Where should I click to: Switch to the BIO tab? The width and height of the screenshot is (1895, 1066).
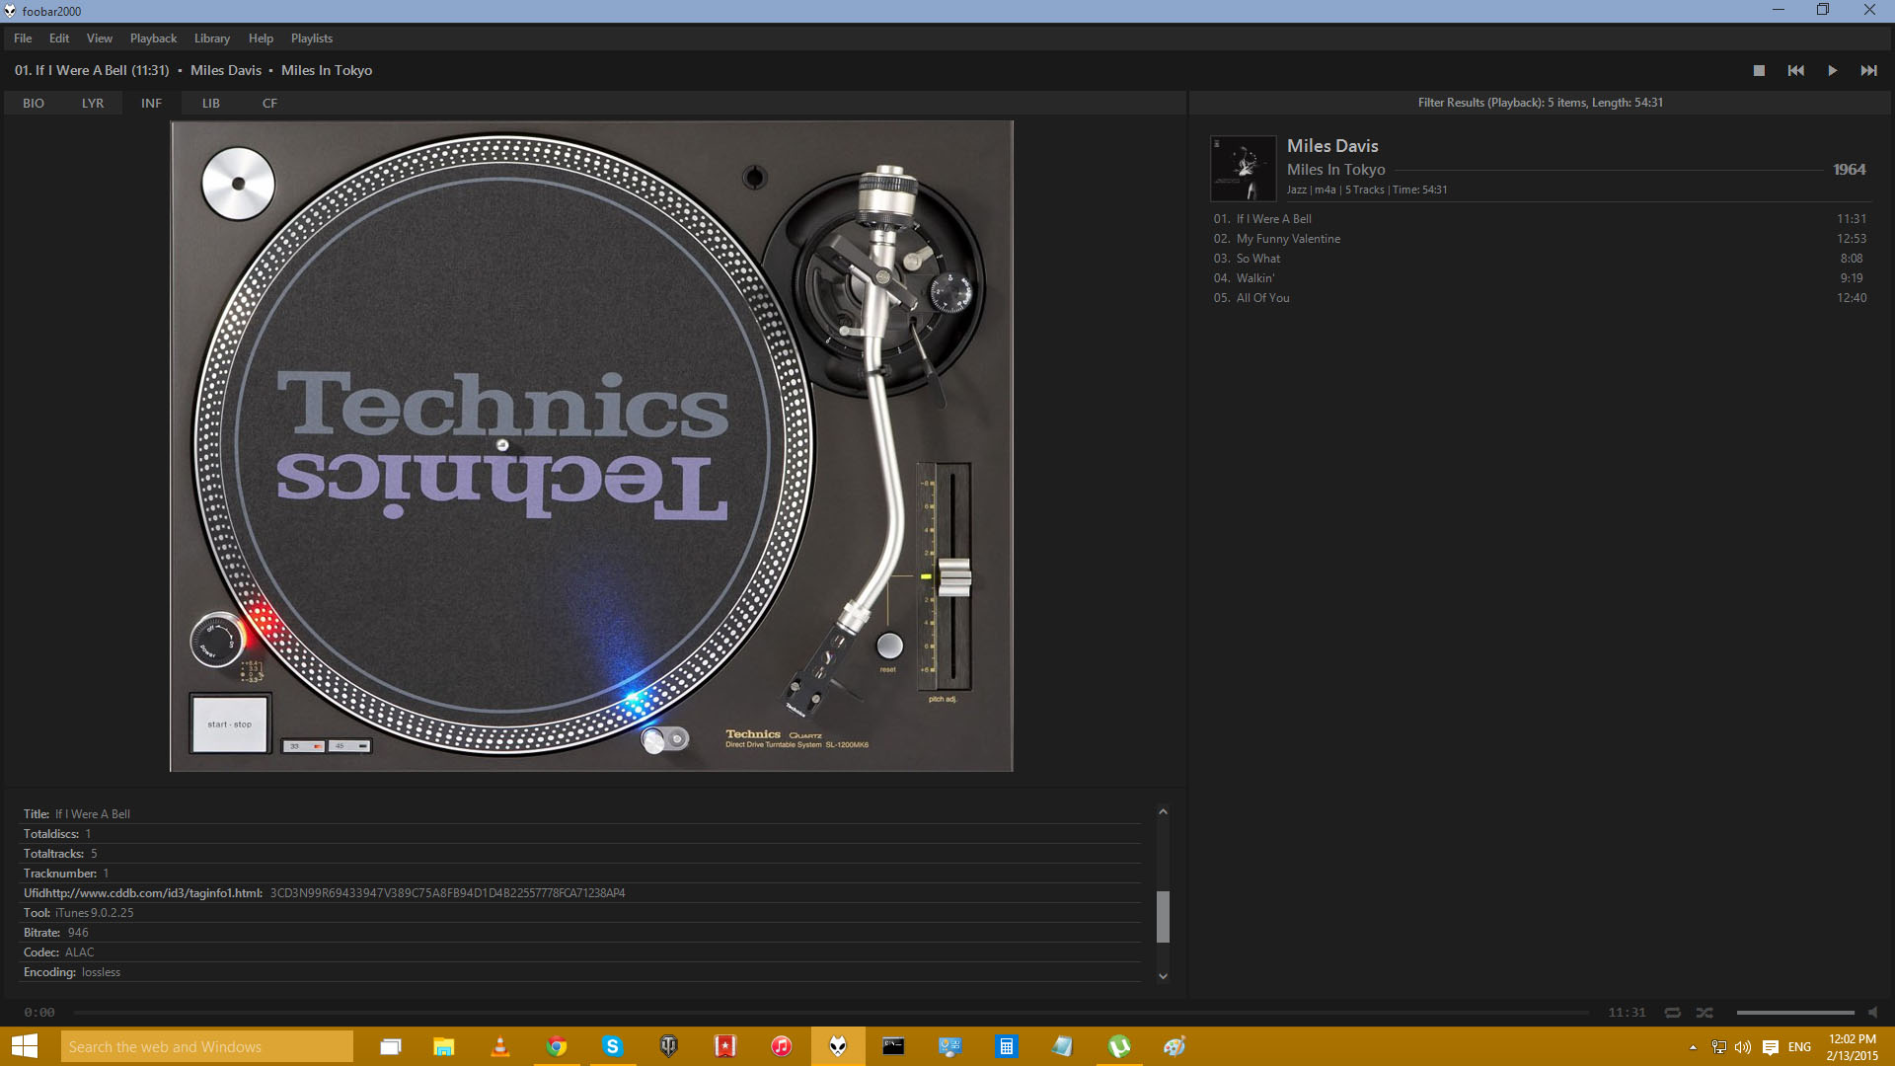(x=34, y=103)
